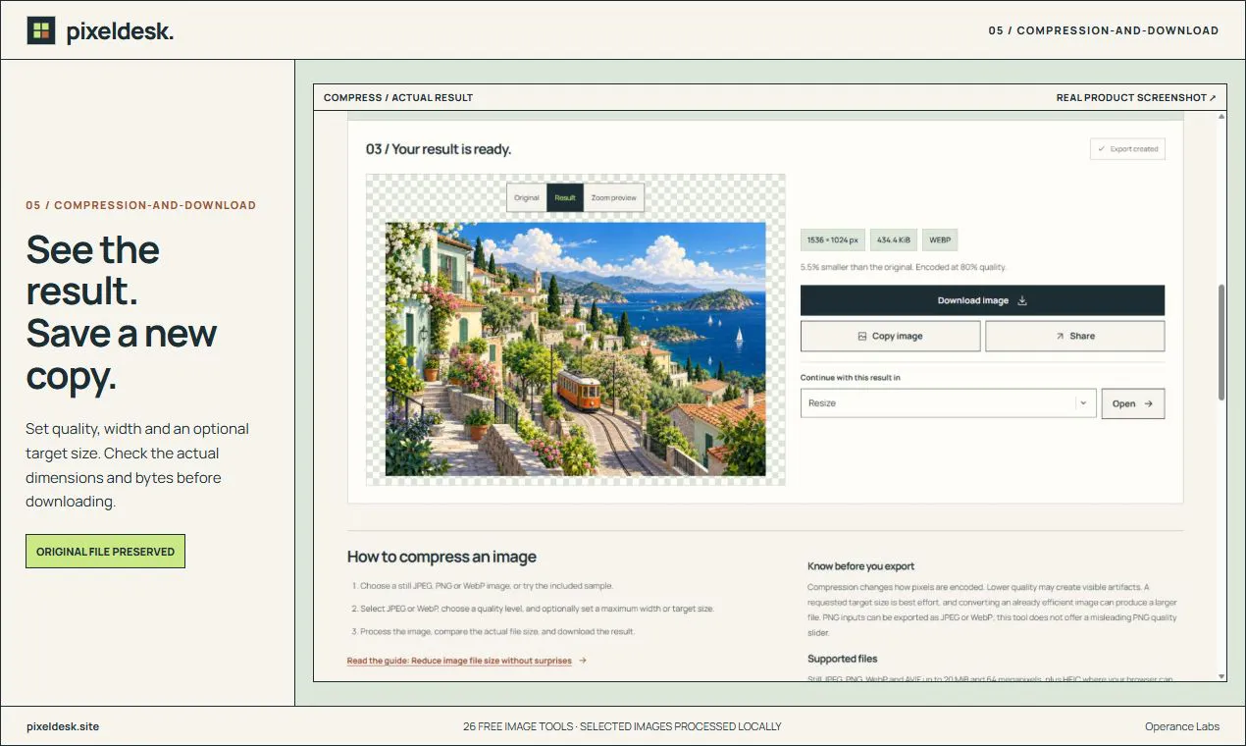Click the Original File Preserved button

pyautogui.click(x=105, y=552)
